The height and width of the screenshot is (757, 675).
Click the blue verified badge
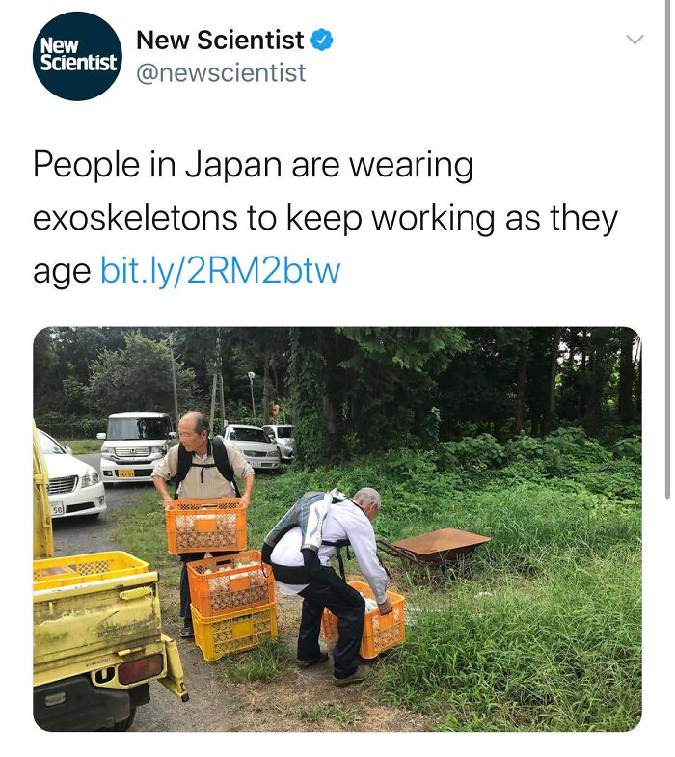[321, 41]
